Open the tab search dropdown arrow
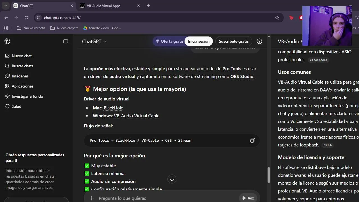Screen dimensions: 359x202 click(x=5, y=6)
